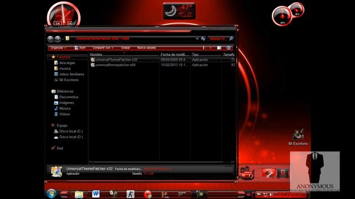Create a folder with Nueva carpeta
Image resolution: width=355 pixels, height=199 pixels.
coord(146,48)
